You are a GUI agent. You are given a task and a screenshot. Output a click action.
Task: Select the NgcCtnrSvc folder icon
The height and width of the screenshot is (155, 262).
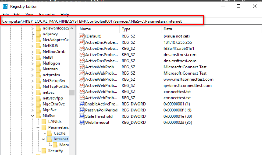pos(38,104)
